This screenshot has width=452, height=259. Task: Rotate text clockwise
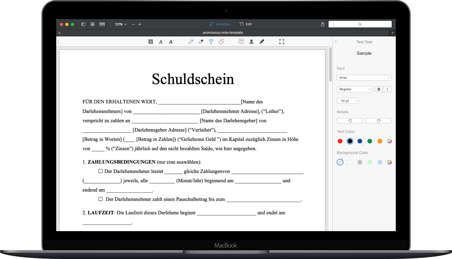(378, 121)
